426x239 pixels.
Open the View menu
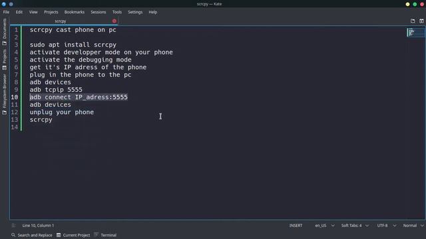click(x=33, y=12)
